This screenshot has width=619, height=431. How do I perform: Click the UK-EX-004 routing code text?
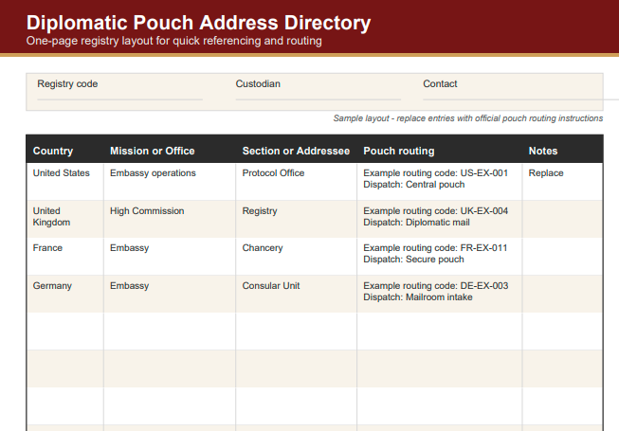tap(484, 211)
